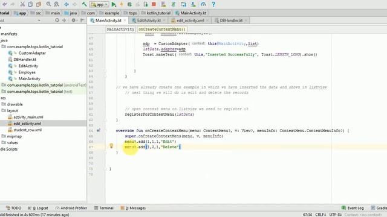Click the kotlin_tutorial breadcrumb
The width and height of the screenshot is (387, 217).
pos(156,13)
